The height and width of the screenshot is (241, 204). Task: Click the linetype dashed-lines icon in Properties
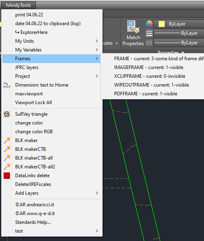[149, 43]
